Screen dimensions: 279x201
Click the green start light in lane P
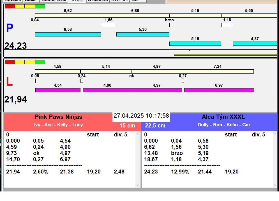(40, 6)
